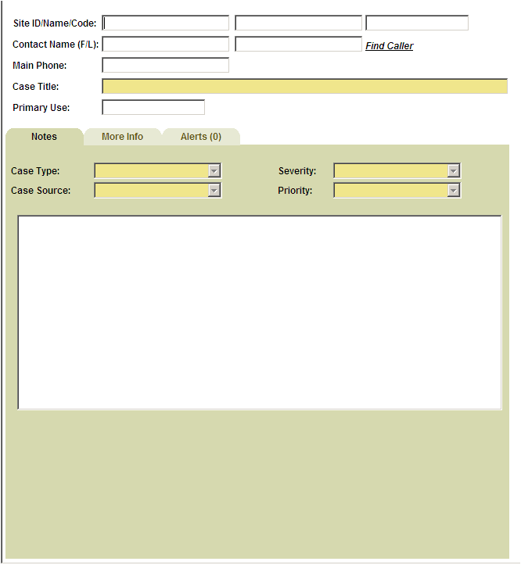
Task: Expand the Case Source dropdown arrow
Action: click(214, 191)
